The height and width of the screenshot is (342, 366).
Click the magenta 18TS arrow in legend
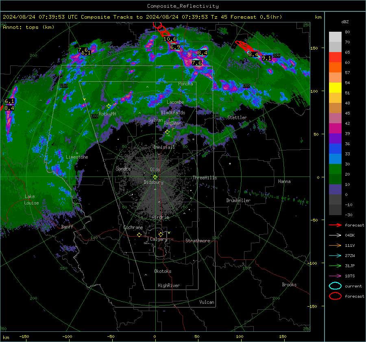(335, 276)
